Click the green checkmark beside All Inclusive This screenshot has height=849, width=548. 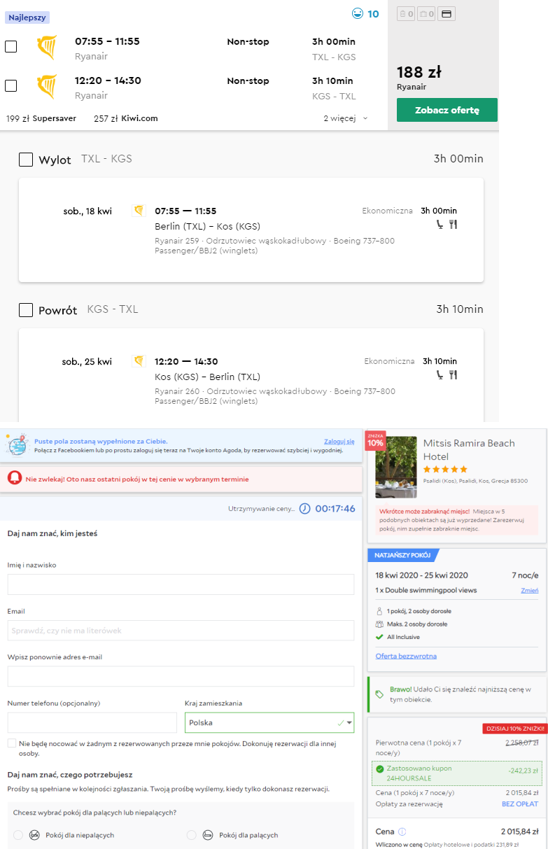pos(379,637)
